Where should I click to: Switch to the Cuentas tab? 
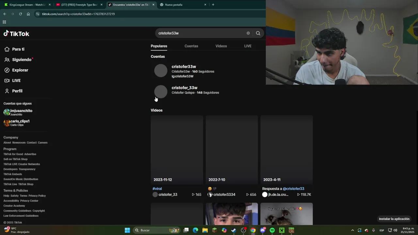[191, 46]
